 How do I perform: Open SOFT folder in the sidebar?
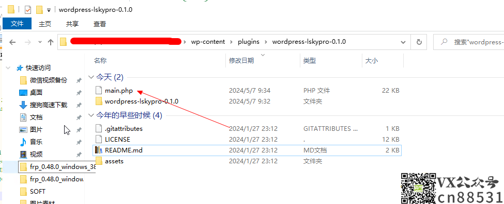click(x=38, y=192)
